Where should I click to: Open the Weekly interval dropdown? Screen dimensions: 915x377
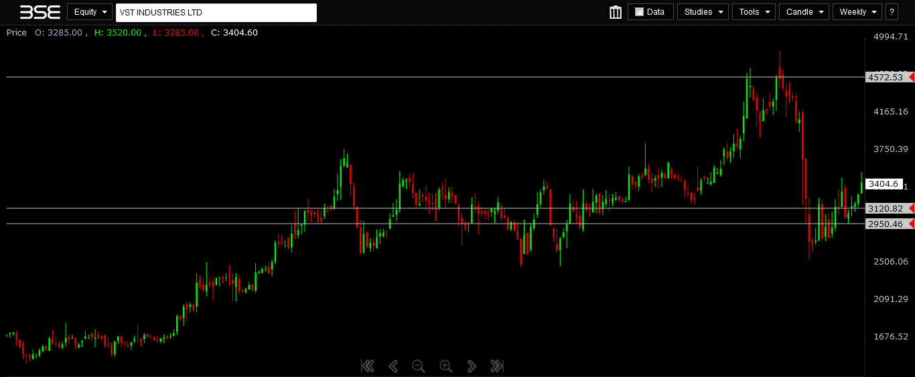[857, 12]
